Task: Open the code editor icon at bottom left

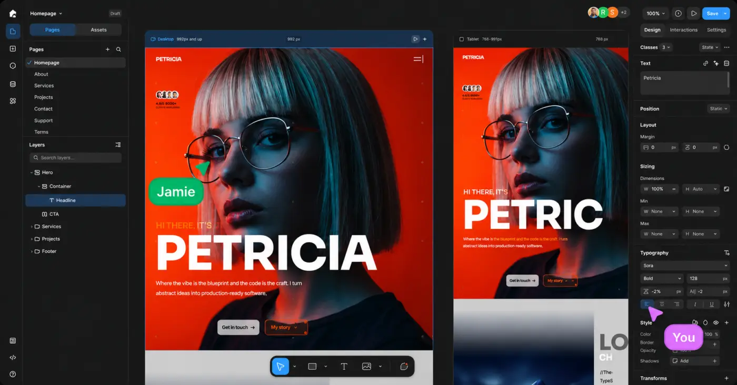Action: pos(13,357)
